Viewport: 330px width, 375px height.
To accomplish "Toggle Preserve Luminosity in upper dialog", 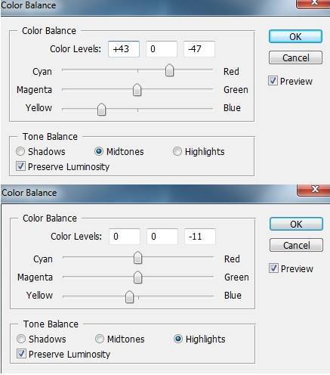I will pos(20,166).
